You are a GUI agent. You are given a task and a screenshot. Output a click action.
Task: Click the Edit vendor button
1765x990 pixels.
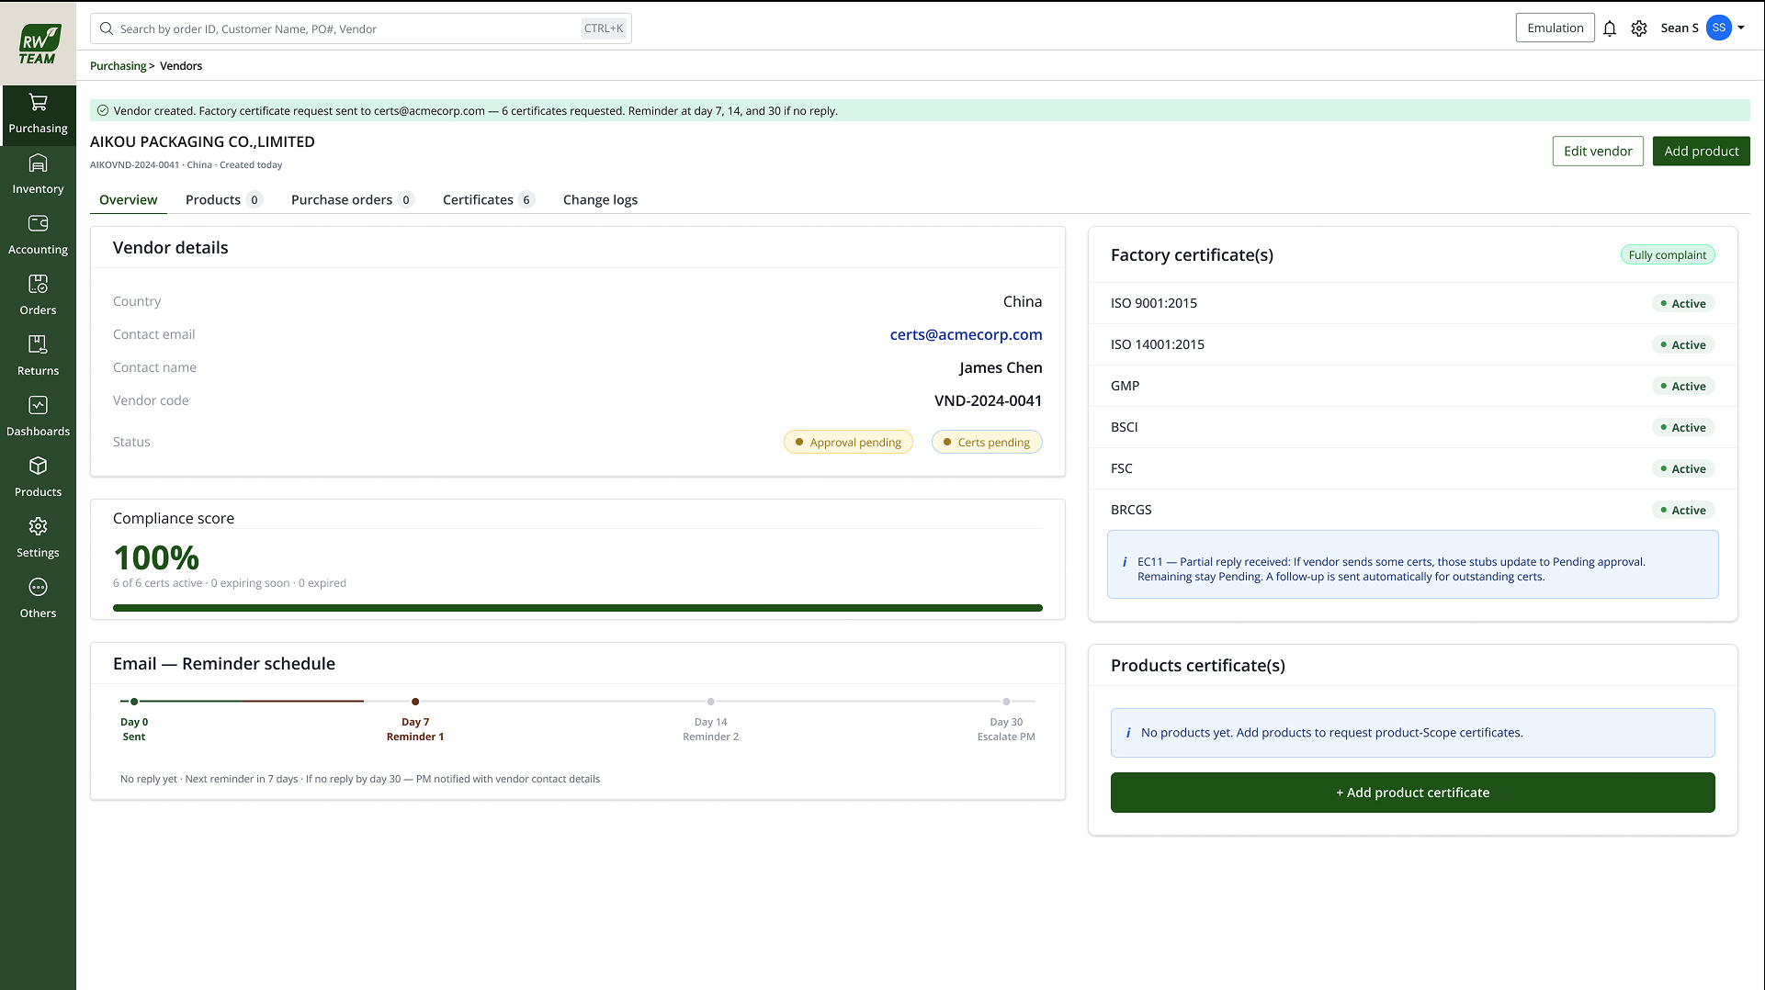point(1598,151)
